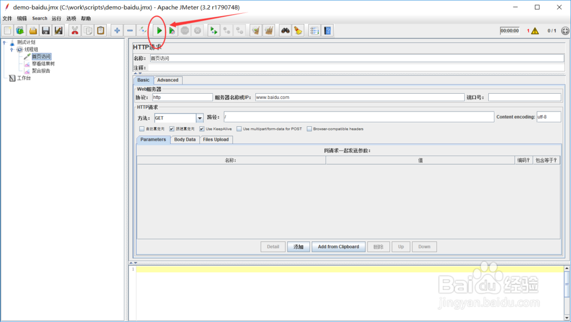Switch to the Advanced tab
The height and width of the screenshot is (322, 571).
pos(168,80)
